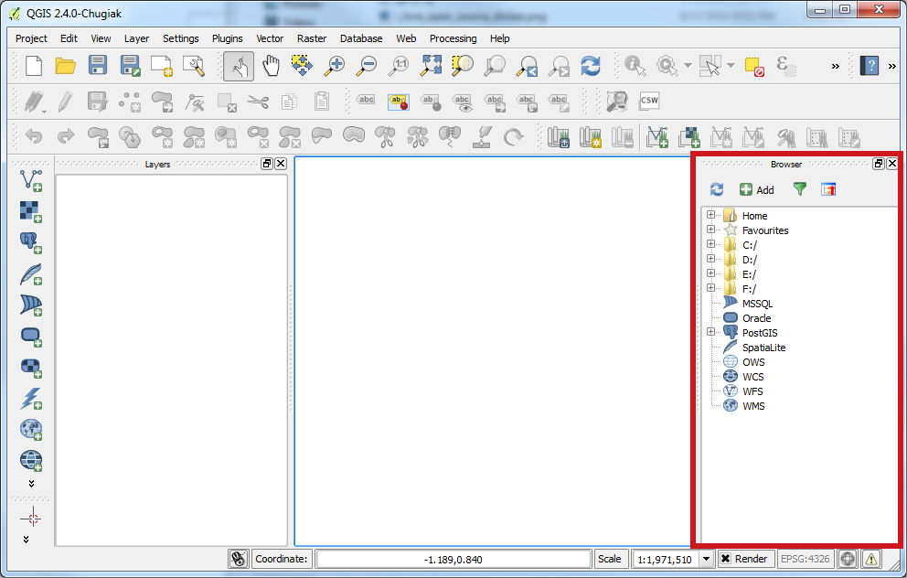Click the Open Project folder icon
The height and width of the screenshot is (578, 907).
[x=65, y=66]
